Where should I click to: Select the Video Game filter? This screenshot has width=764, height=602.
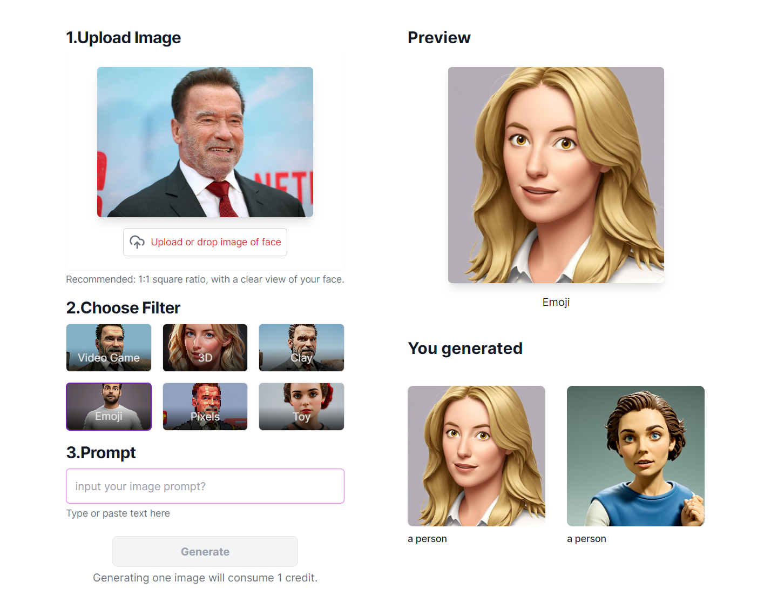[109, 347]
